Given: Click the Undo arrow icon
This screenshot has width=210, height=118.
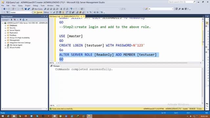Looking at the screenshot, I should (x=71, y=9).
